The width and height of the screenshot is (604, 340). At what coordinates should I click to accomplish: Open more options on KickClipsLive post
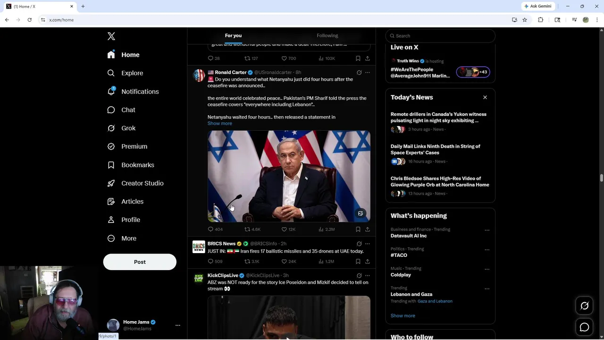(368, 276)
